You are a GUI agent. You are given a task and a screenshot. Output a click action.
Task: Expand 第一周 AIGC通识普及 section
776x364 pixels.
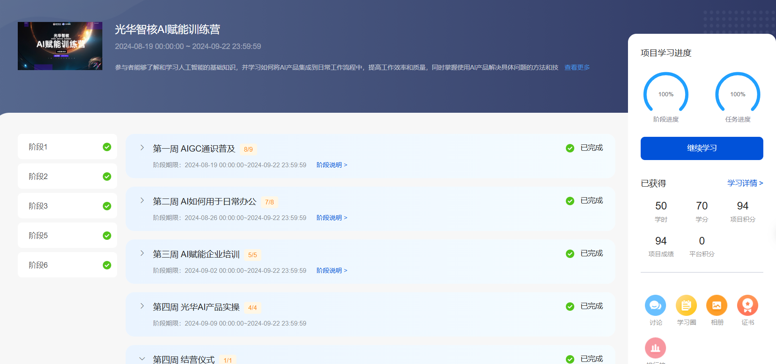coord(142,148)
